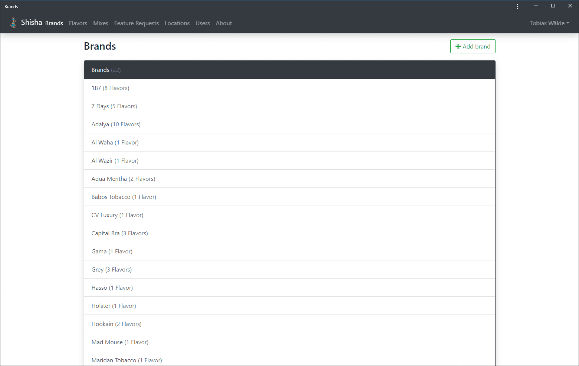Select the 7 Days brand row
Image resolution: width=579 pixels, height=366 pixels.
pyautogui.click(x=290, y=106)
